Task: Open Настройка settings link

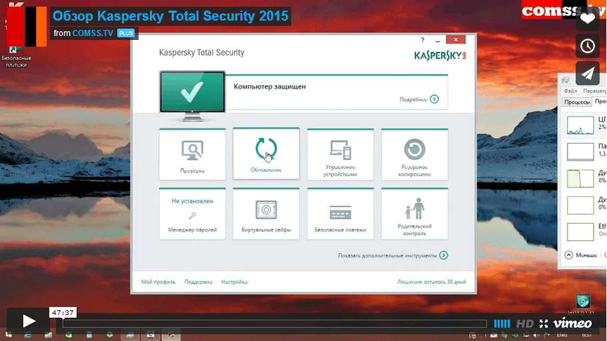Action: (x=235, y=282)
